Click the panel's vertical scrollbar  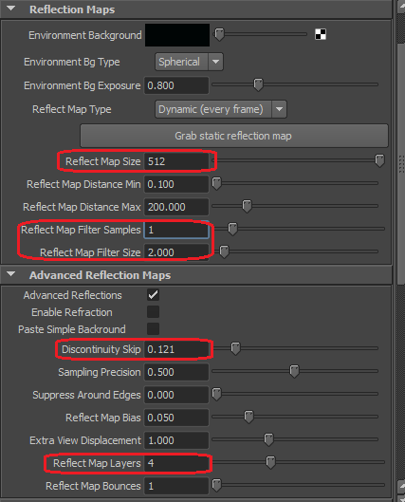pos(401,163)
